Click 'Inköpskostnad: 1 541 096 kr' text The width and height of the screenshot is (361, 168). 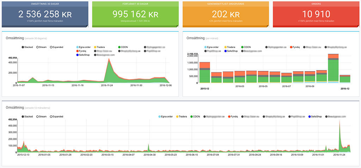tap(135, 21)
